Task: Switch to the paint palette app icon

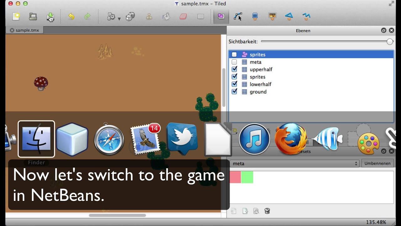Action: click(368, 144)
